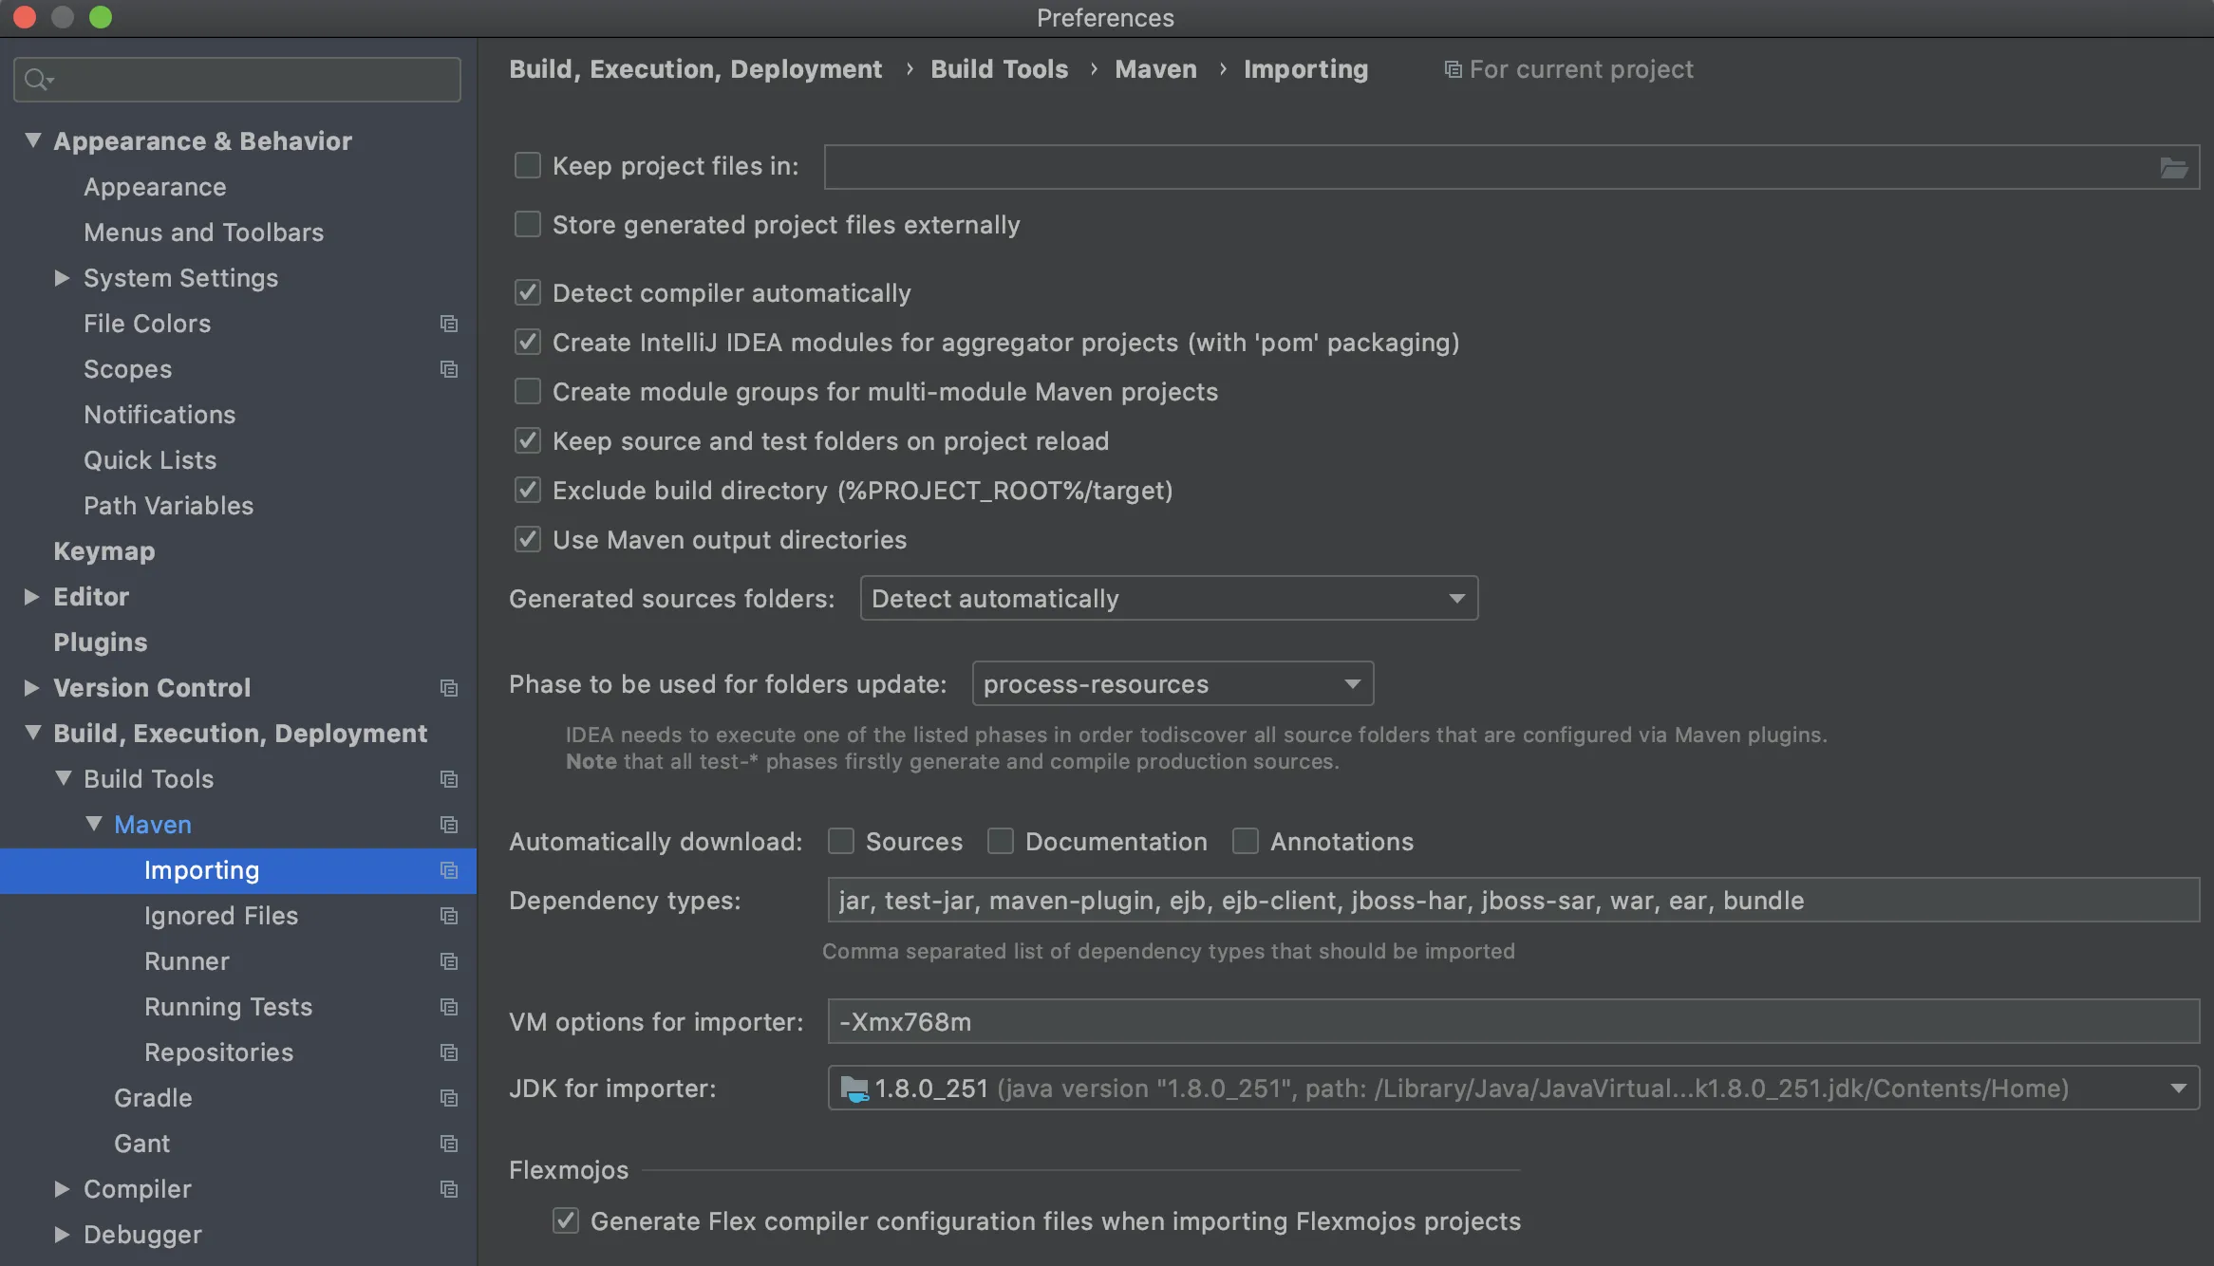Open the Runner settings page
Viewport: 2214px width, 1266px height.
[187, 961]
